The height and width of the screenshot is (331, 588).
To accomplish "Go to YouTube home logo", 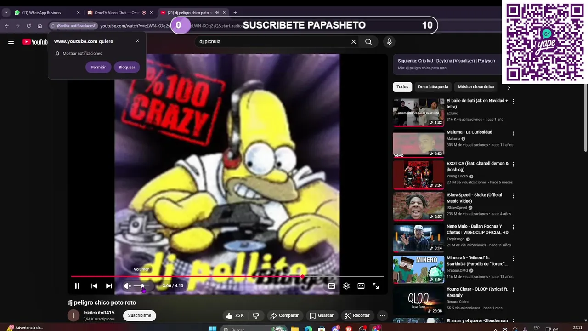I will pos(35,42).
